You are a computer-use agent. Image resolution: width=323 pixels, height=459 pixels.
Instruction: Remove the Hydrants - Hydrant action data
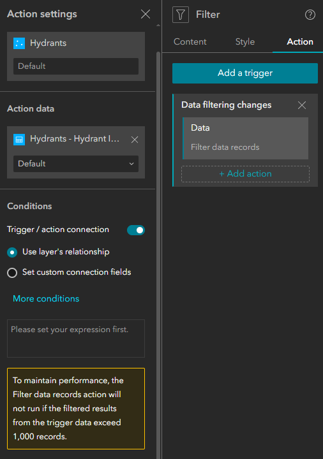[x=135, y=140]
